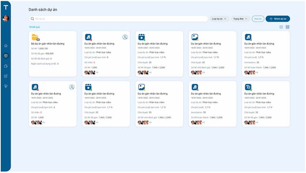Screen dimensions: 306x173
Task: Expand the Loại dự án dropdown
Action: pos(219,18)
